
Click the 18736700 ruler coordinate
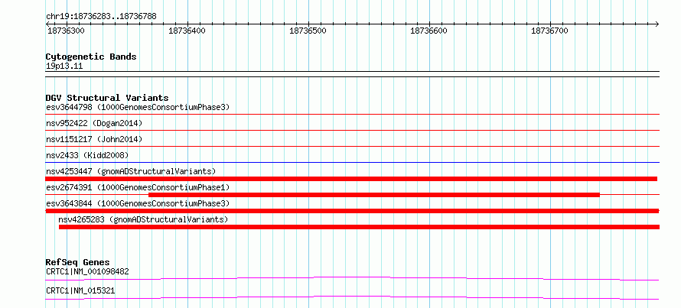point(550,31)
